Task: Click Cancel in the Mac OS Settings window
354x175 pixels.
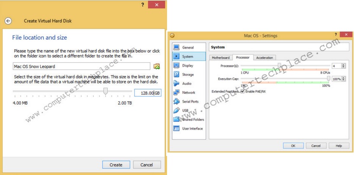Action: [316, 146]
